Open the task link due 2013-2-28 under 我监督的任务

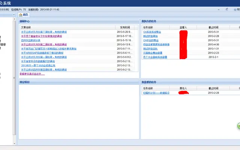[156, 93]
